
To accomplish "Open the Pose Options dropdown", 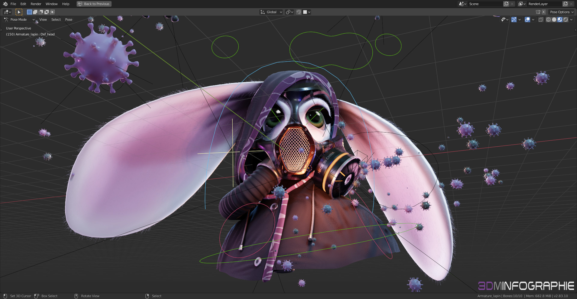I will pyautogui.click(x=561, y=12).
